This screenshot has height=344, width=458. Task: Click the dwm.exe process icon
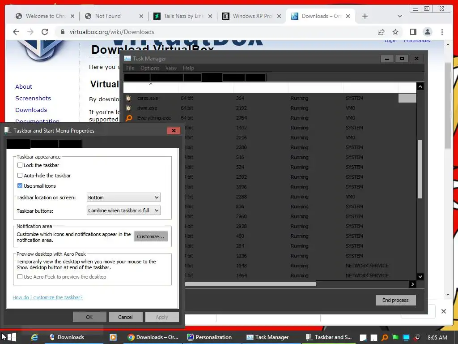pyautogui.click(x=128, y=108)
